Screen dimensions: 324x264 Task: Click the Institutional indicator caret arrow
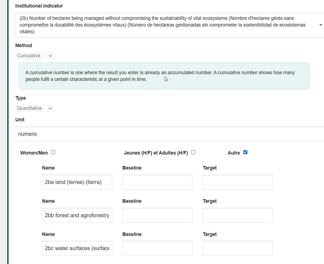click(x=321, y=25)
